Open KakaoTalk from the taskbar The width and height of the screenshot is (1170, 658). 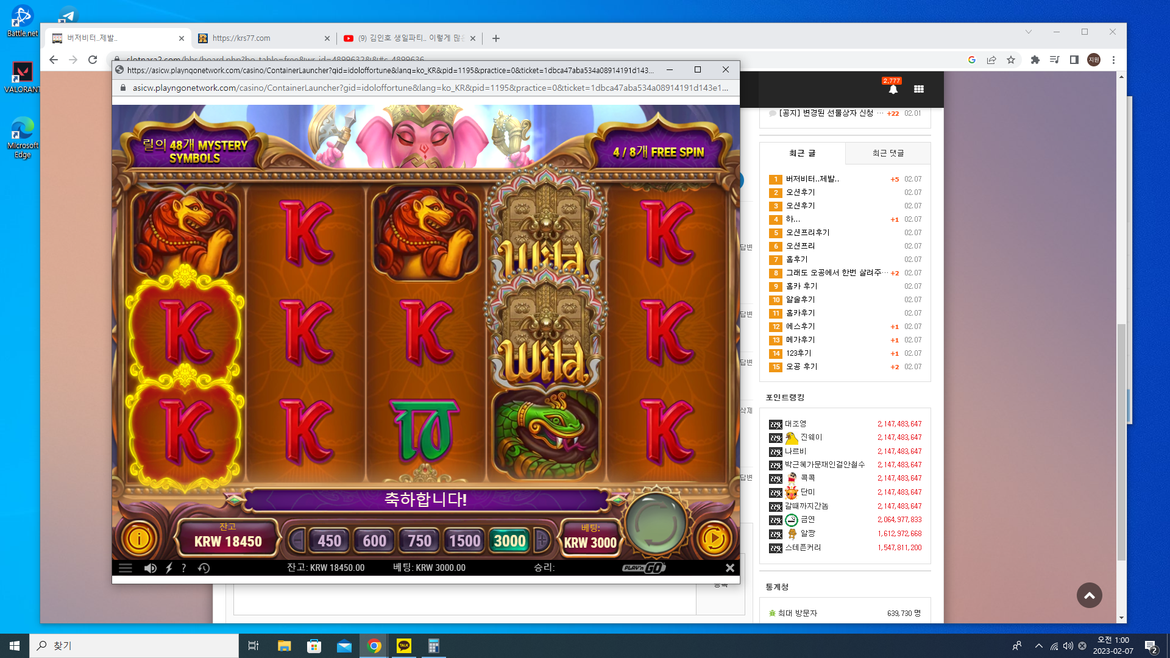(404, 646)
